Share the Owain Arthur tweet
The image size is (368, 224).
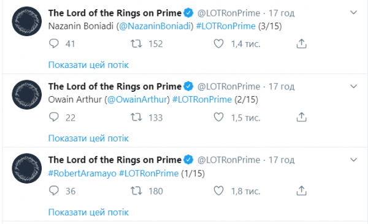click(302, 118)
